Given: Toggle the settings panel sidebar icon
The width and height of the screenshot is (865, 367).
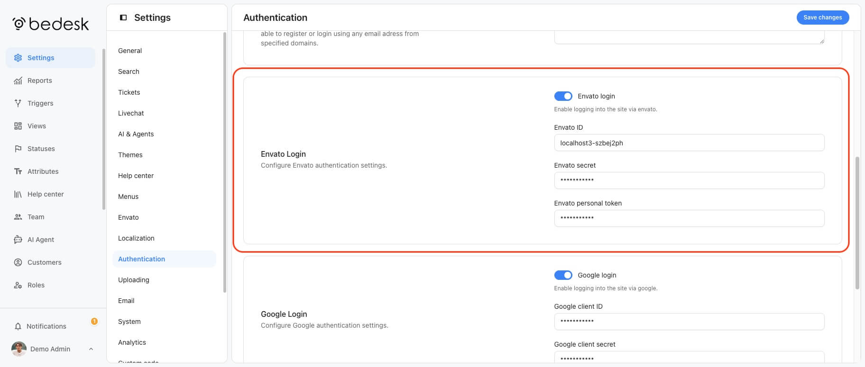Looking at the screenshot, I should [x=123, y=18].
